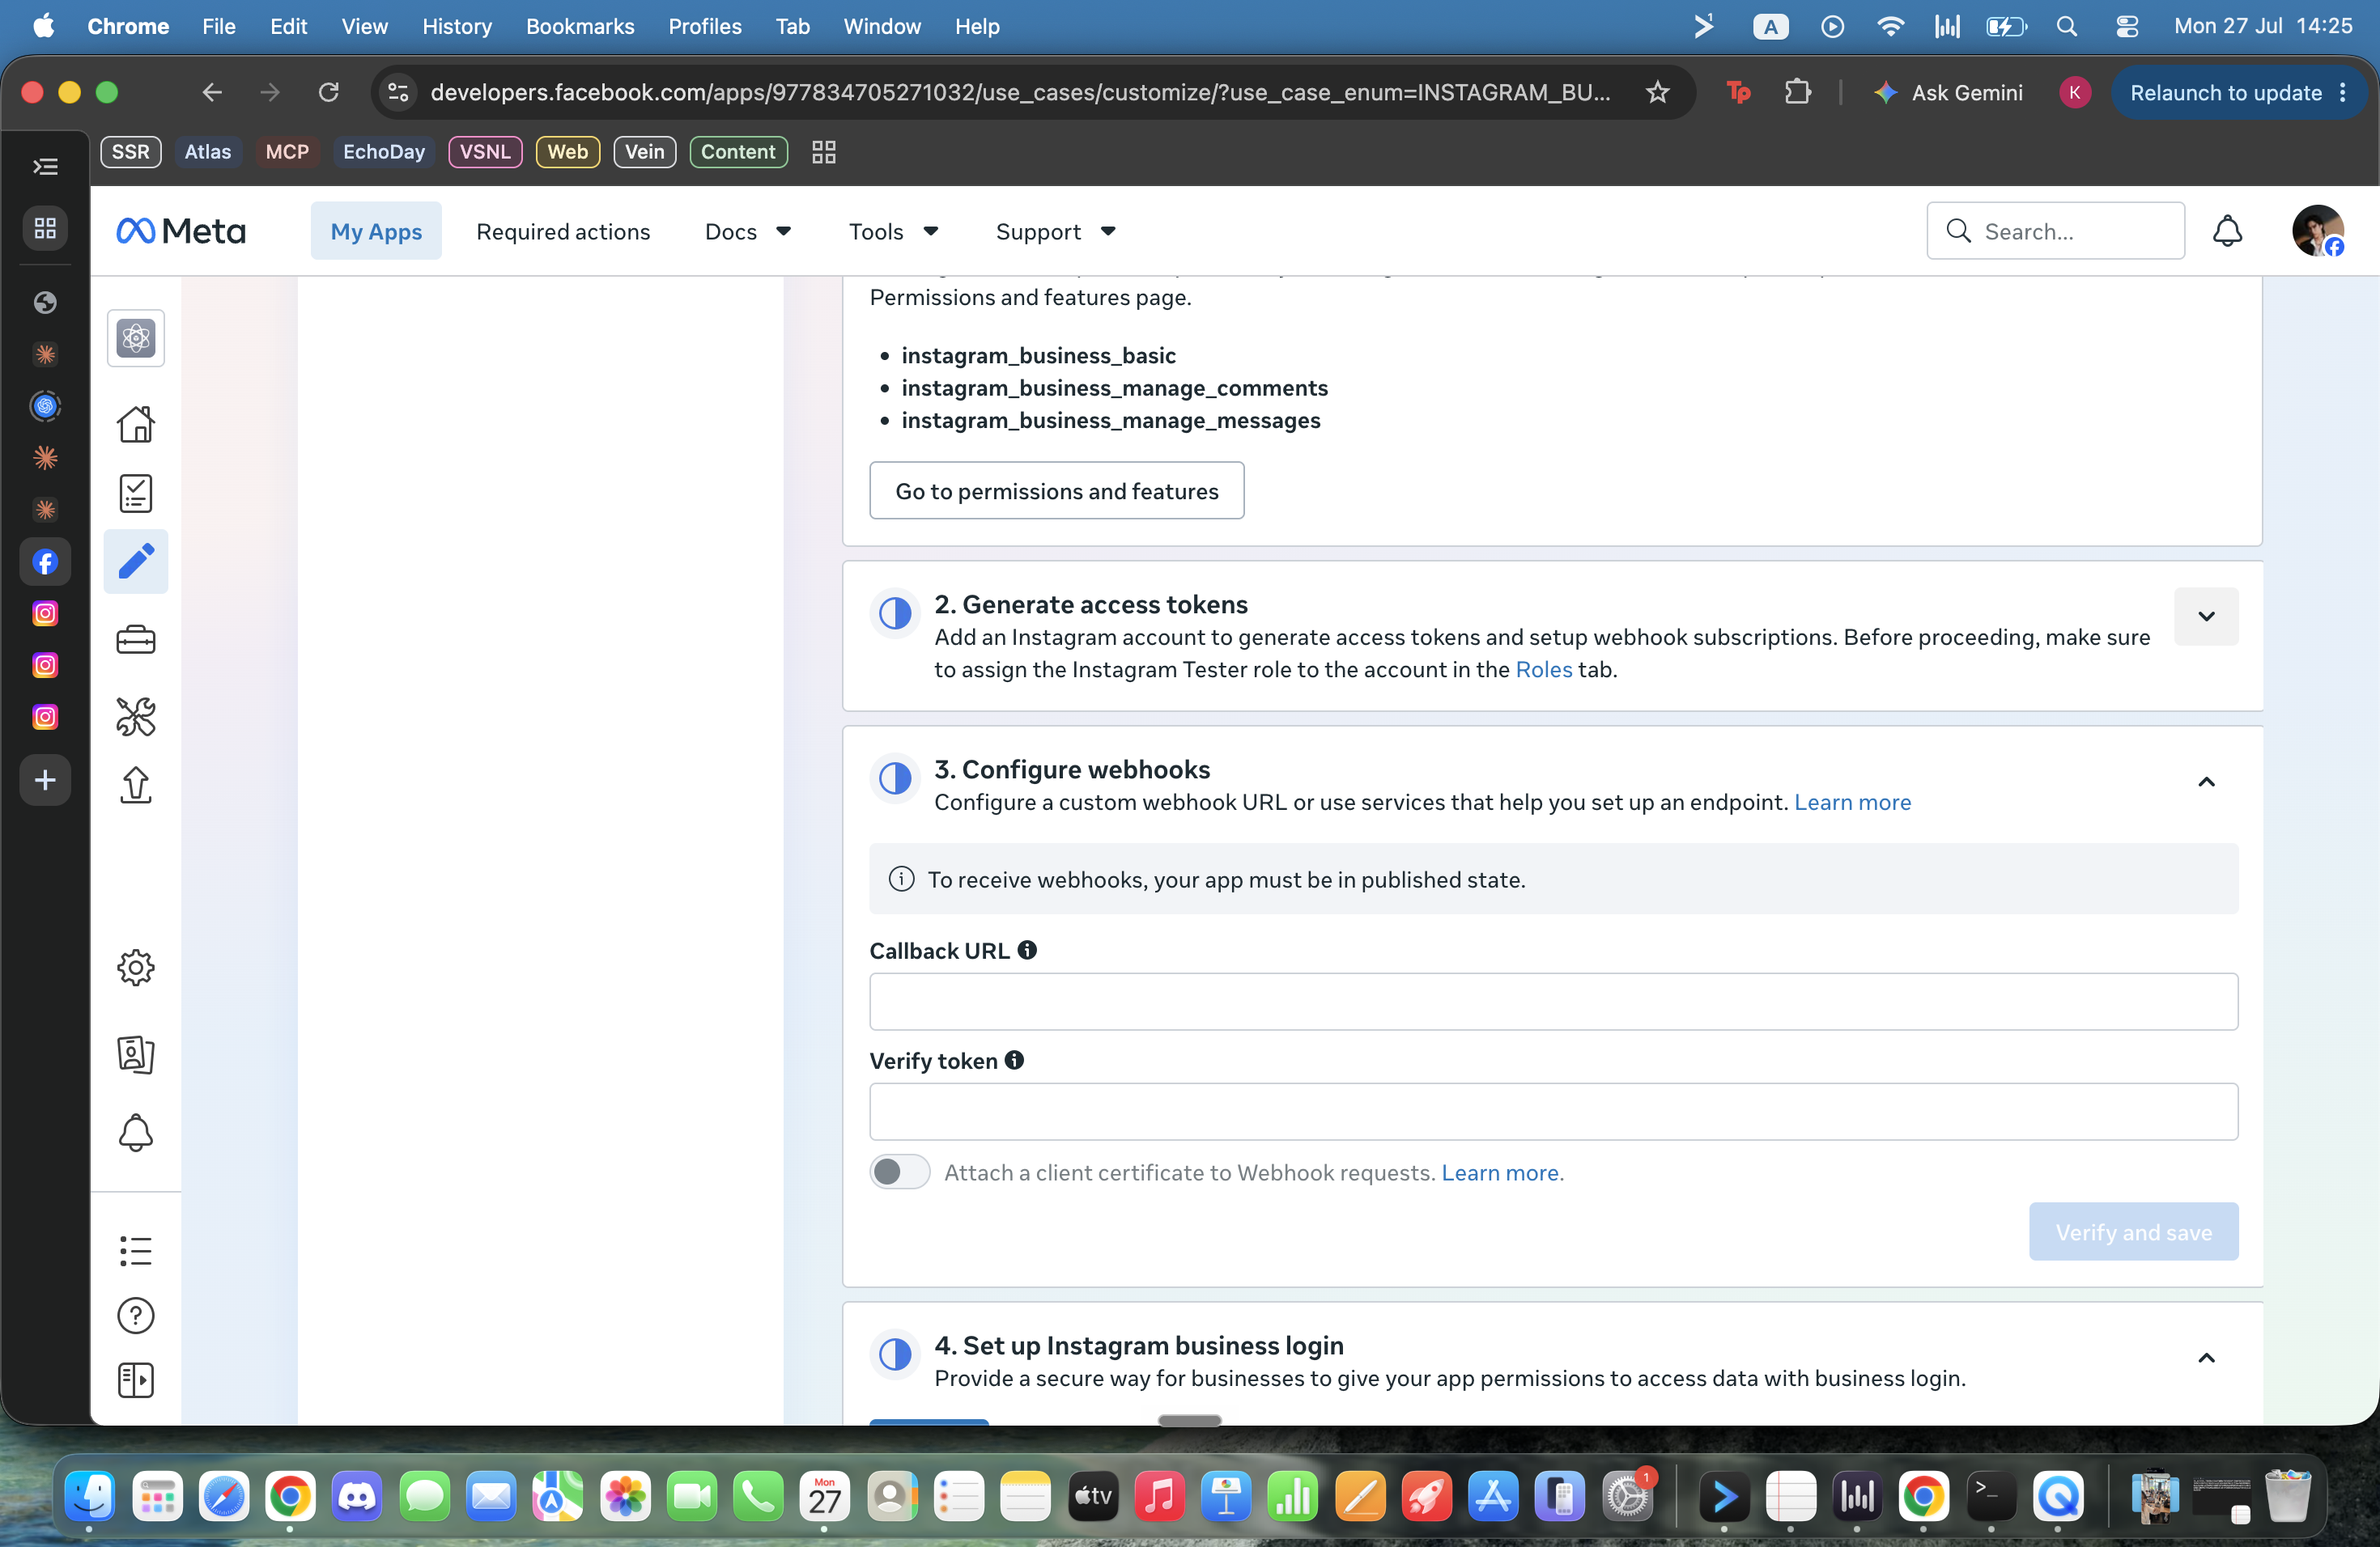This screenshot has width=2380, height=1547.
Task: Open the tab groups grid icon
Action: pyautogui.click(x=824, y=152)
